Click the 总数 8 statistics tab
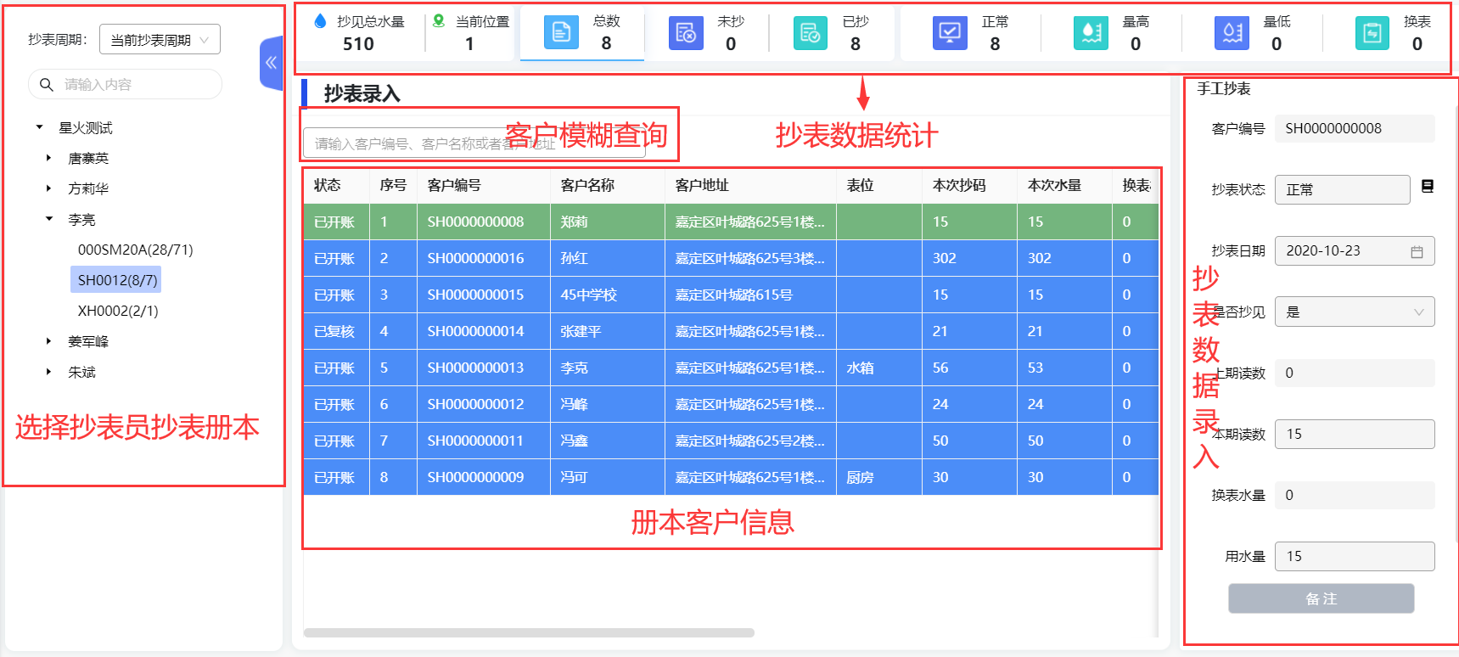 (x=581, y=33)
